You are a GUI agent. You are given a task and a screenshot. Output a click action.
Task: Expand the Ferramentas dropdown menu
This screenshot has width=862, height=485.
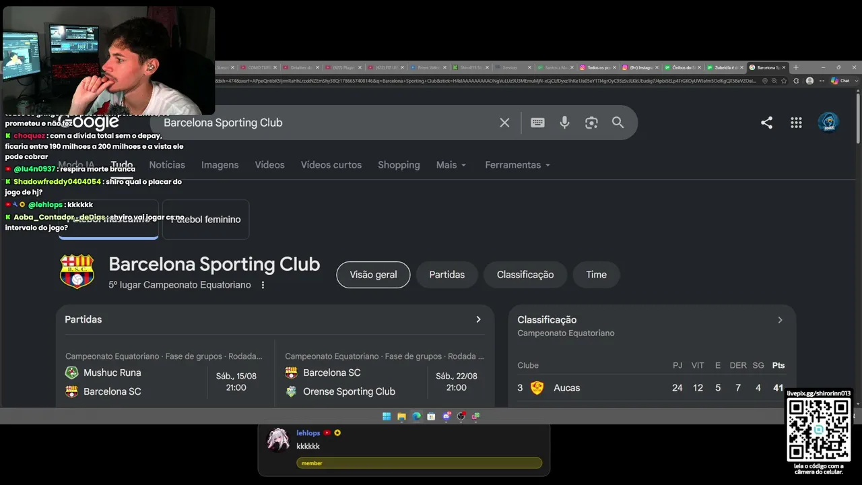coord(517,165)
